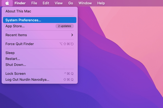This screenshot has width=163, height=108.
Task: Select Sleep from the menu
Action: tap(40, 53)
